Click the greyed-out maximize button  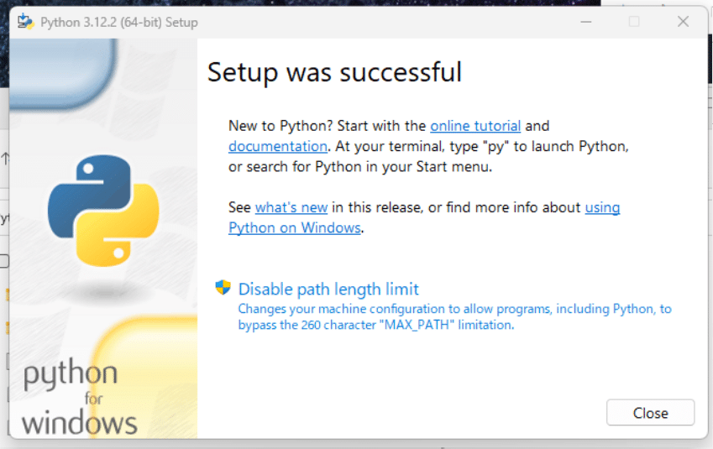tap(634, 21)
